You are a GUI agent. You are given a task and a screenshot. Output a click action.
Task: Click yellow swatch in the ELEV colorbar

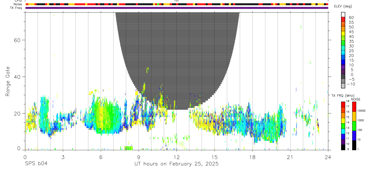click(x=343, y=34)
